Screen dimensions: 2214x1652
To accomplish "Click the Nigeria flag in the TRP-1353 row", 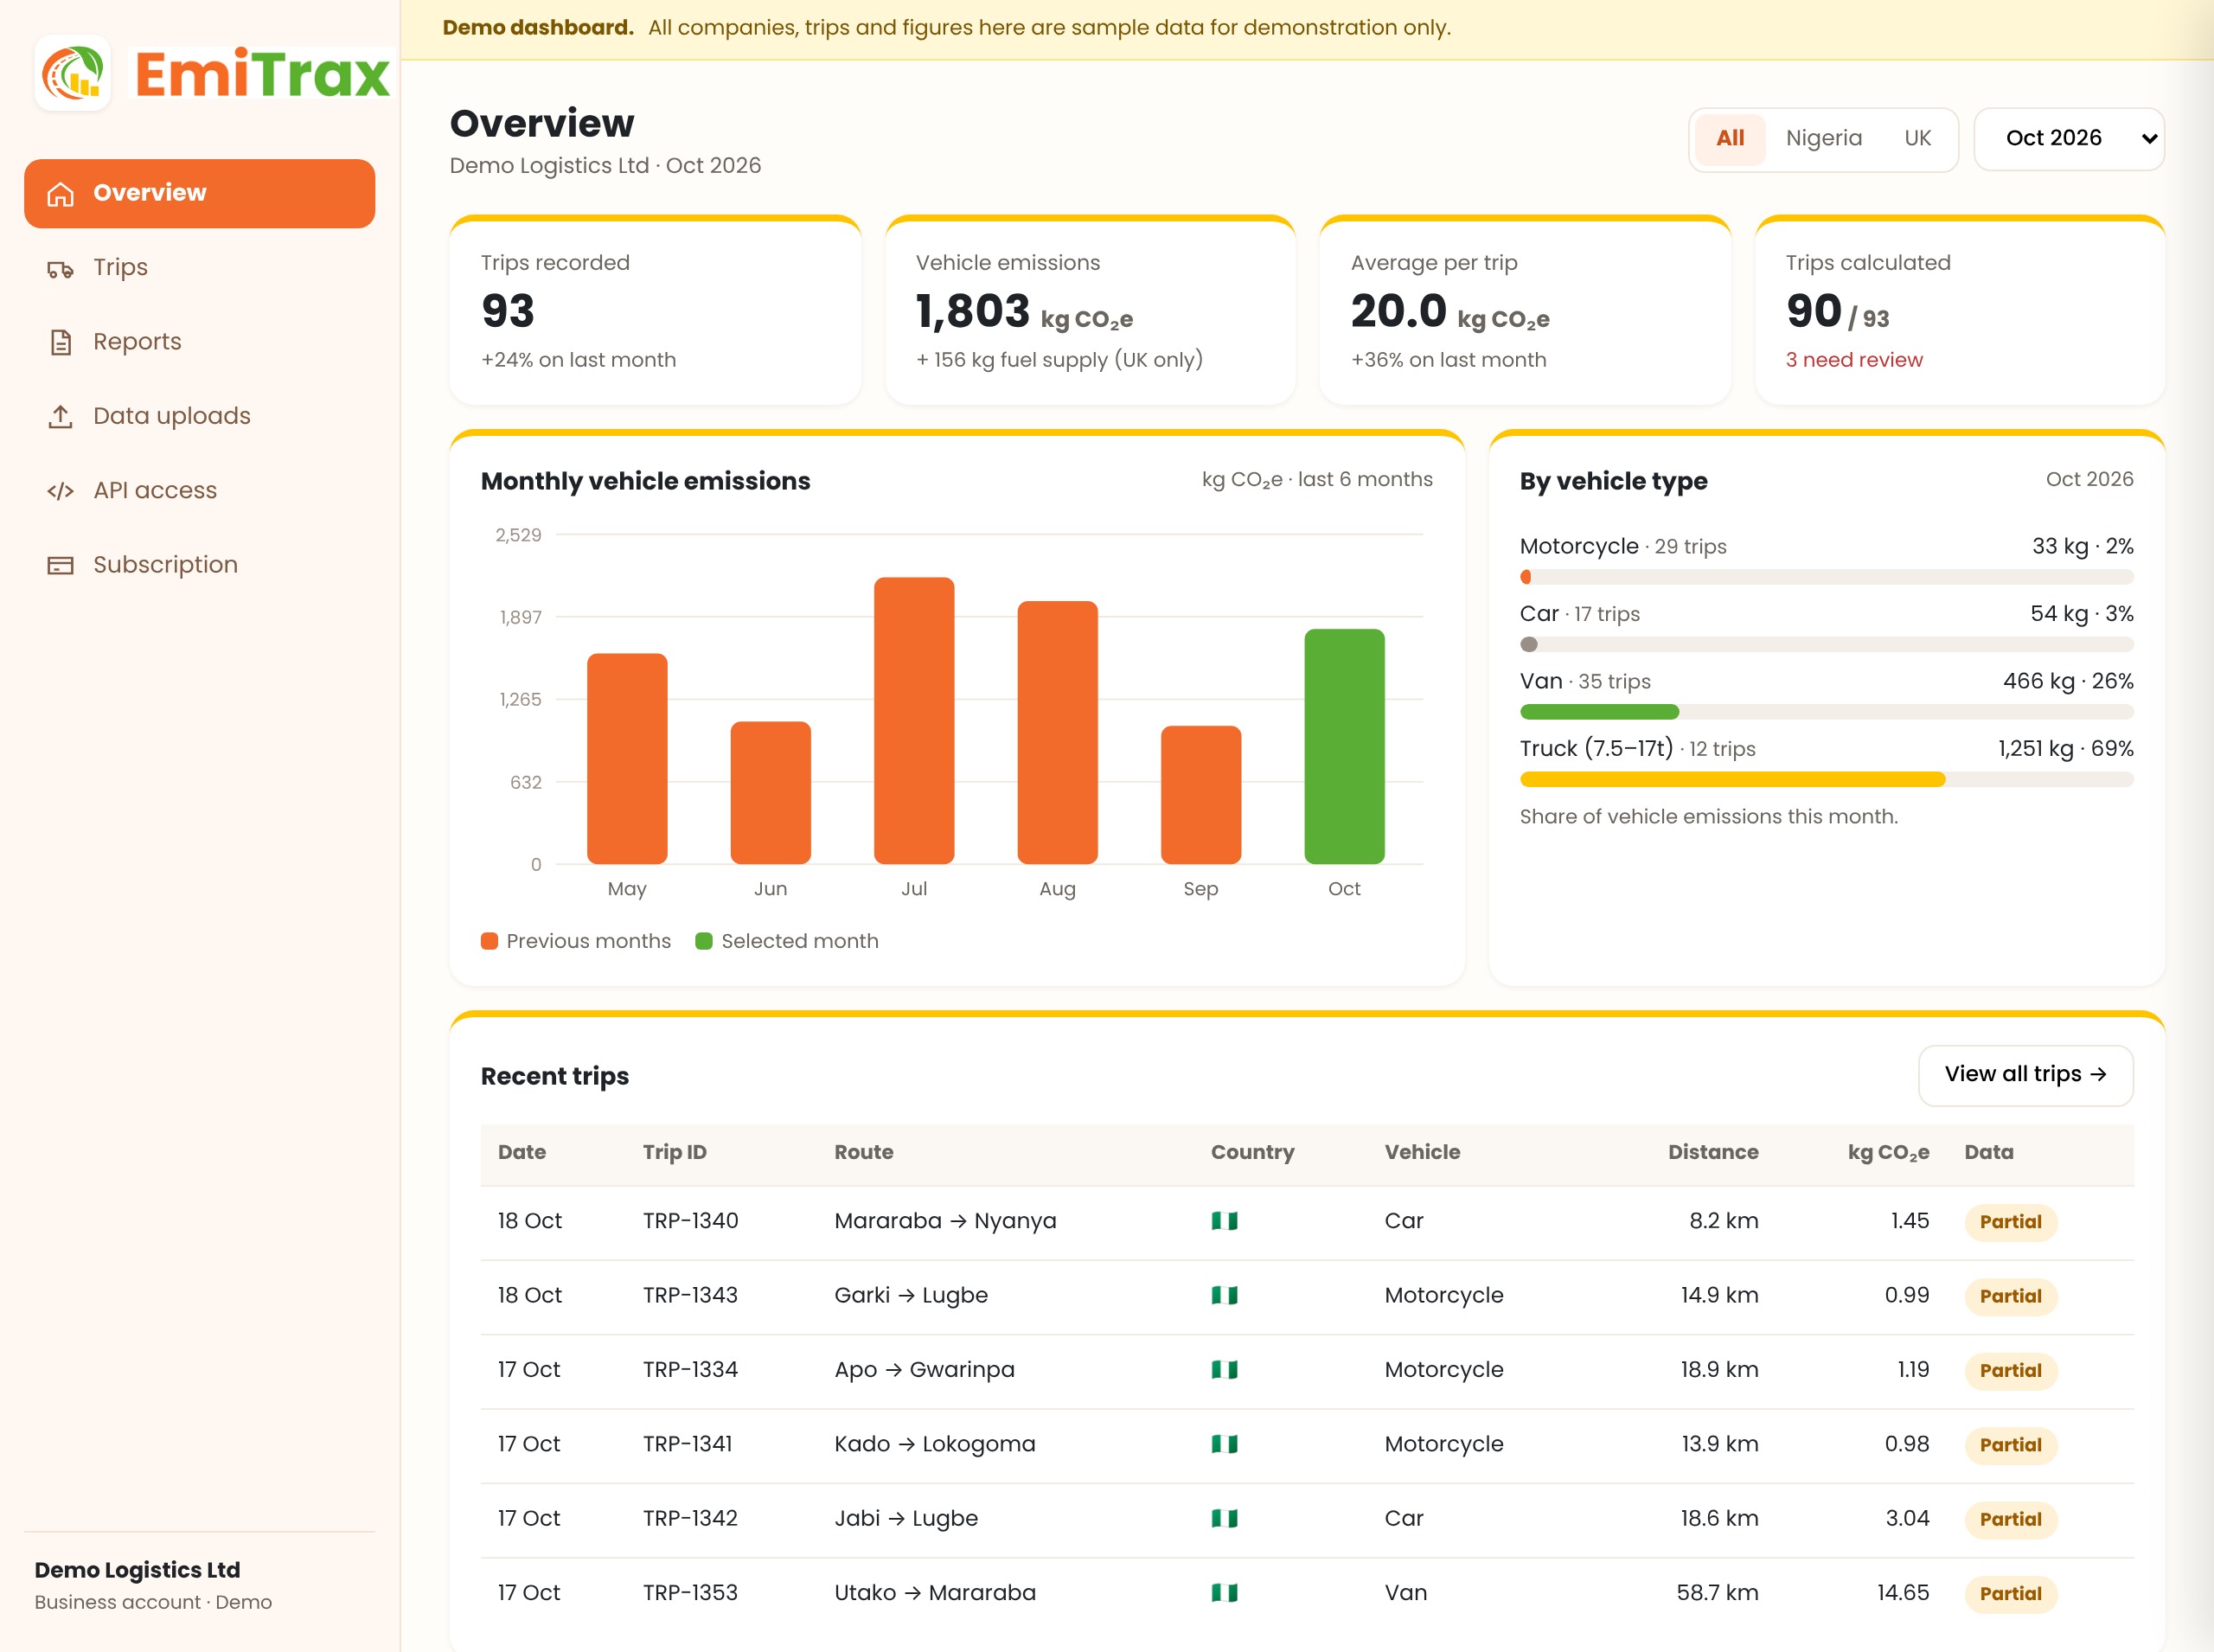I will pyautogui.click(x=1224, y=1593).
